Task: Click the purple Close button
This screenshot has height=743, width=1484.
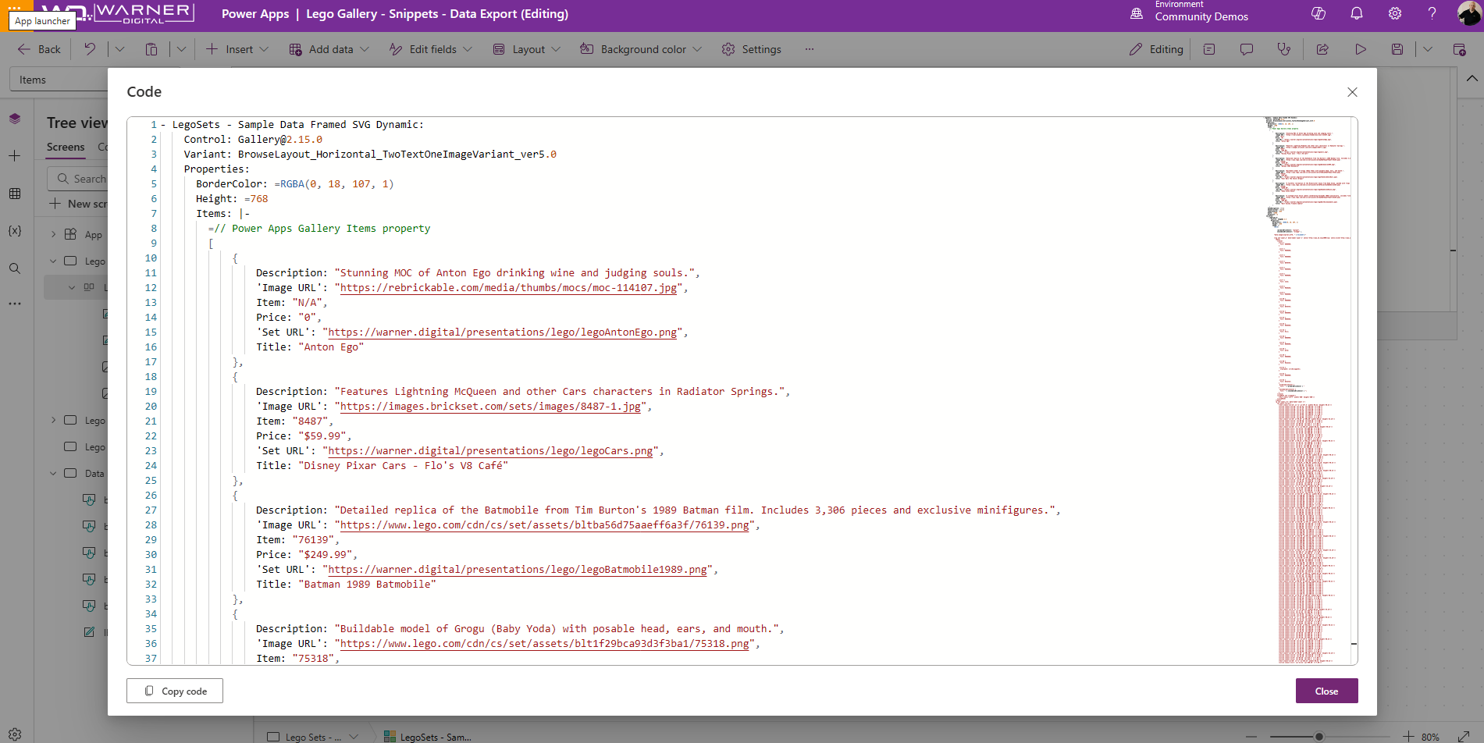Action: click(1326, 691)
